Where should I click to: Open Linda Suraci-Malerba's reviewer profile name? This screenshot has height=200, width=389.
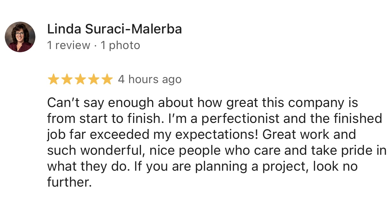click(114, 29)
